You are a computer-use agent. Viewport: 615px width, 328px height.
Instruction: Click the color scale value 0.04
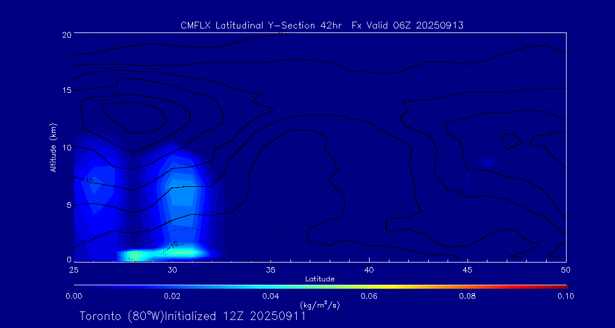(x=270, y=296)
